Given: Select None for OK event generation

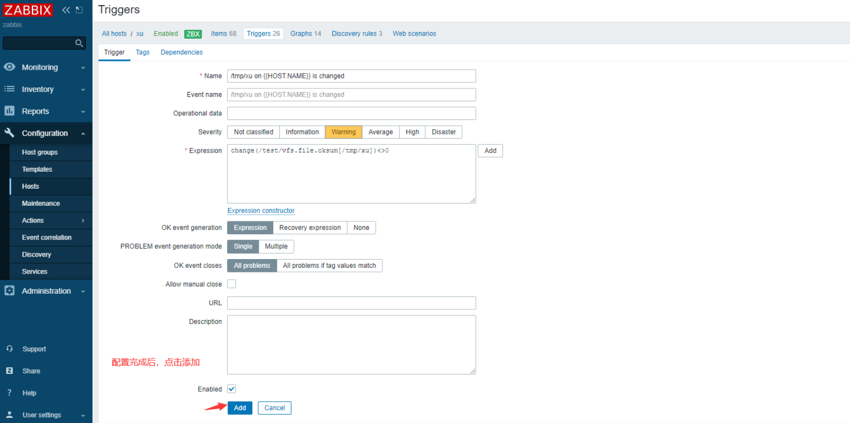Looking at the screenshot, I should point(362,228).
